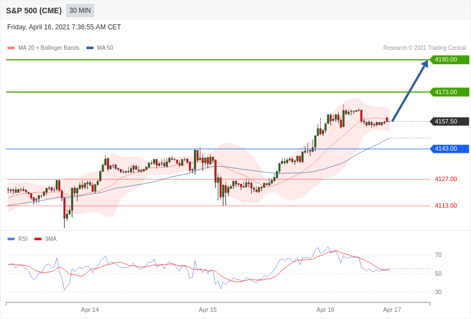This screenshot has width=471, height=319.
Task: Click the RSI 30 level label
Action: [438, 292]
